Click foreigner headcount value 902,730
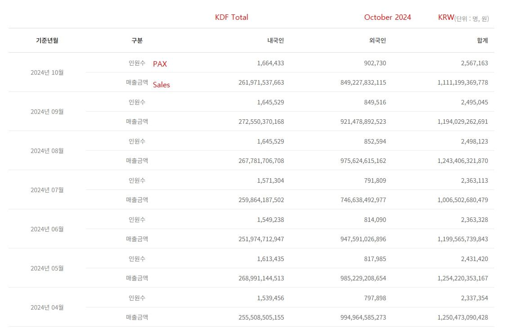Viewport: 520px width, 329px height. pyautogui.click(x=375, y=63)
